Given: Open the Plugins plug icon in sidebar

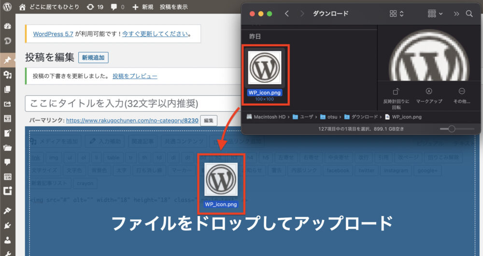Looking at the screenshot, I should 7,225.
